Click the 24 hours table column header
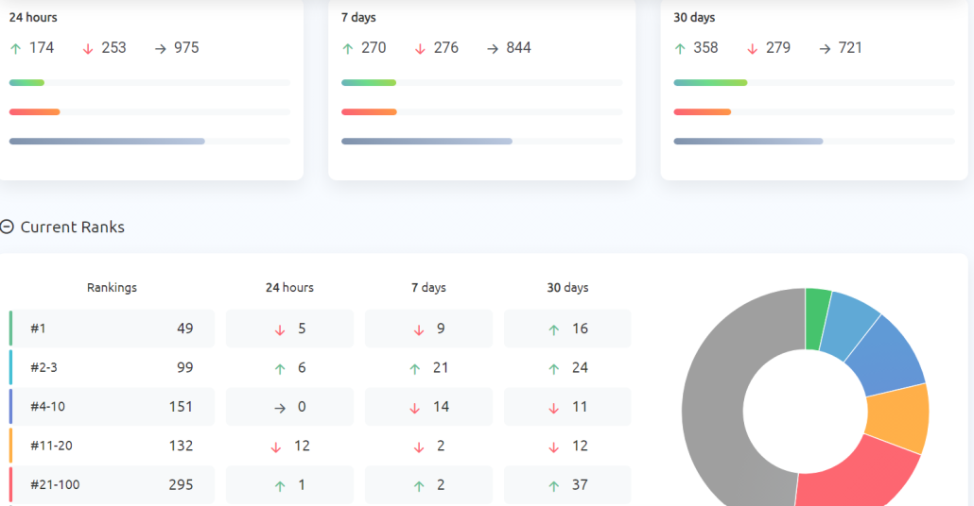The width and height of the screenshot is (974, 506). [289, 288]
